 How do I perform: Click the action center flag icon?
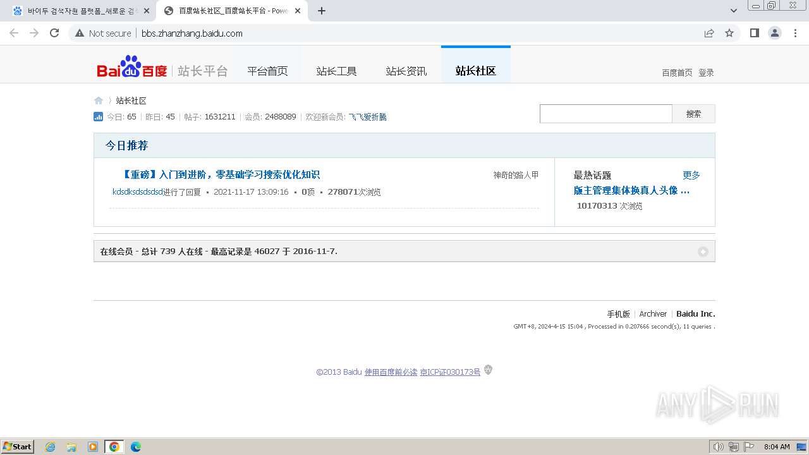pyautogui.click(x=749, y=447)
